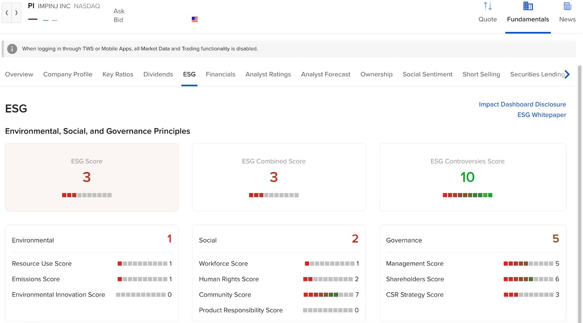Click the Ask label
The height and width of the screenshot is (323, 583).
pyautogui.click(x=119, y=11)
